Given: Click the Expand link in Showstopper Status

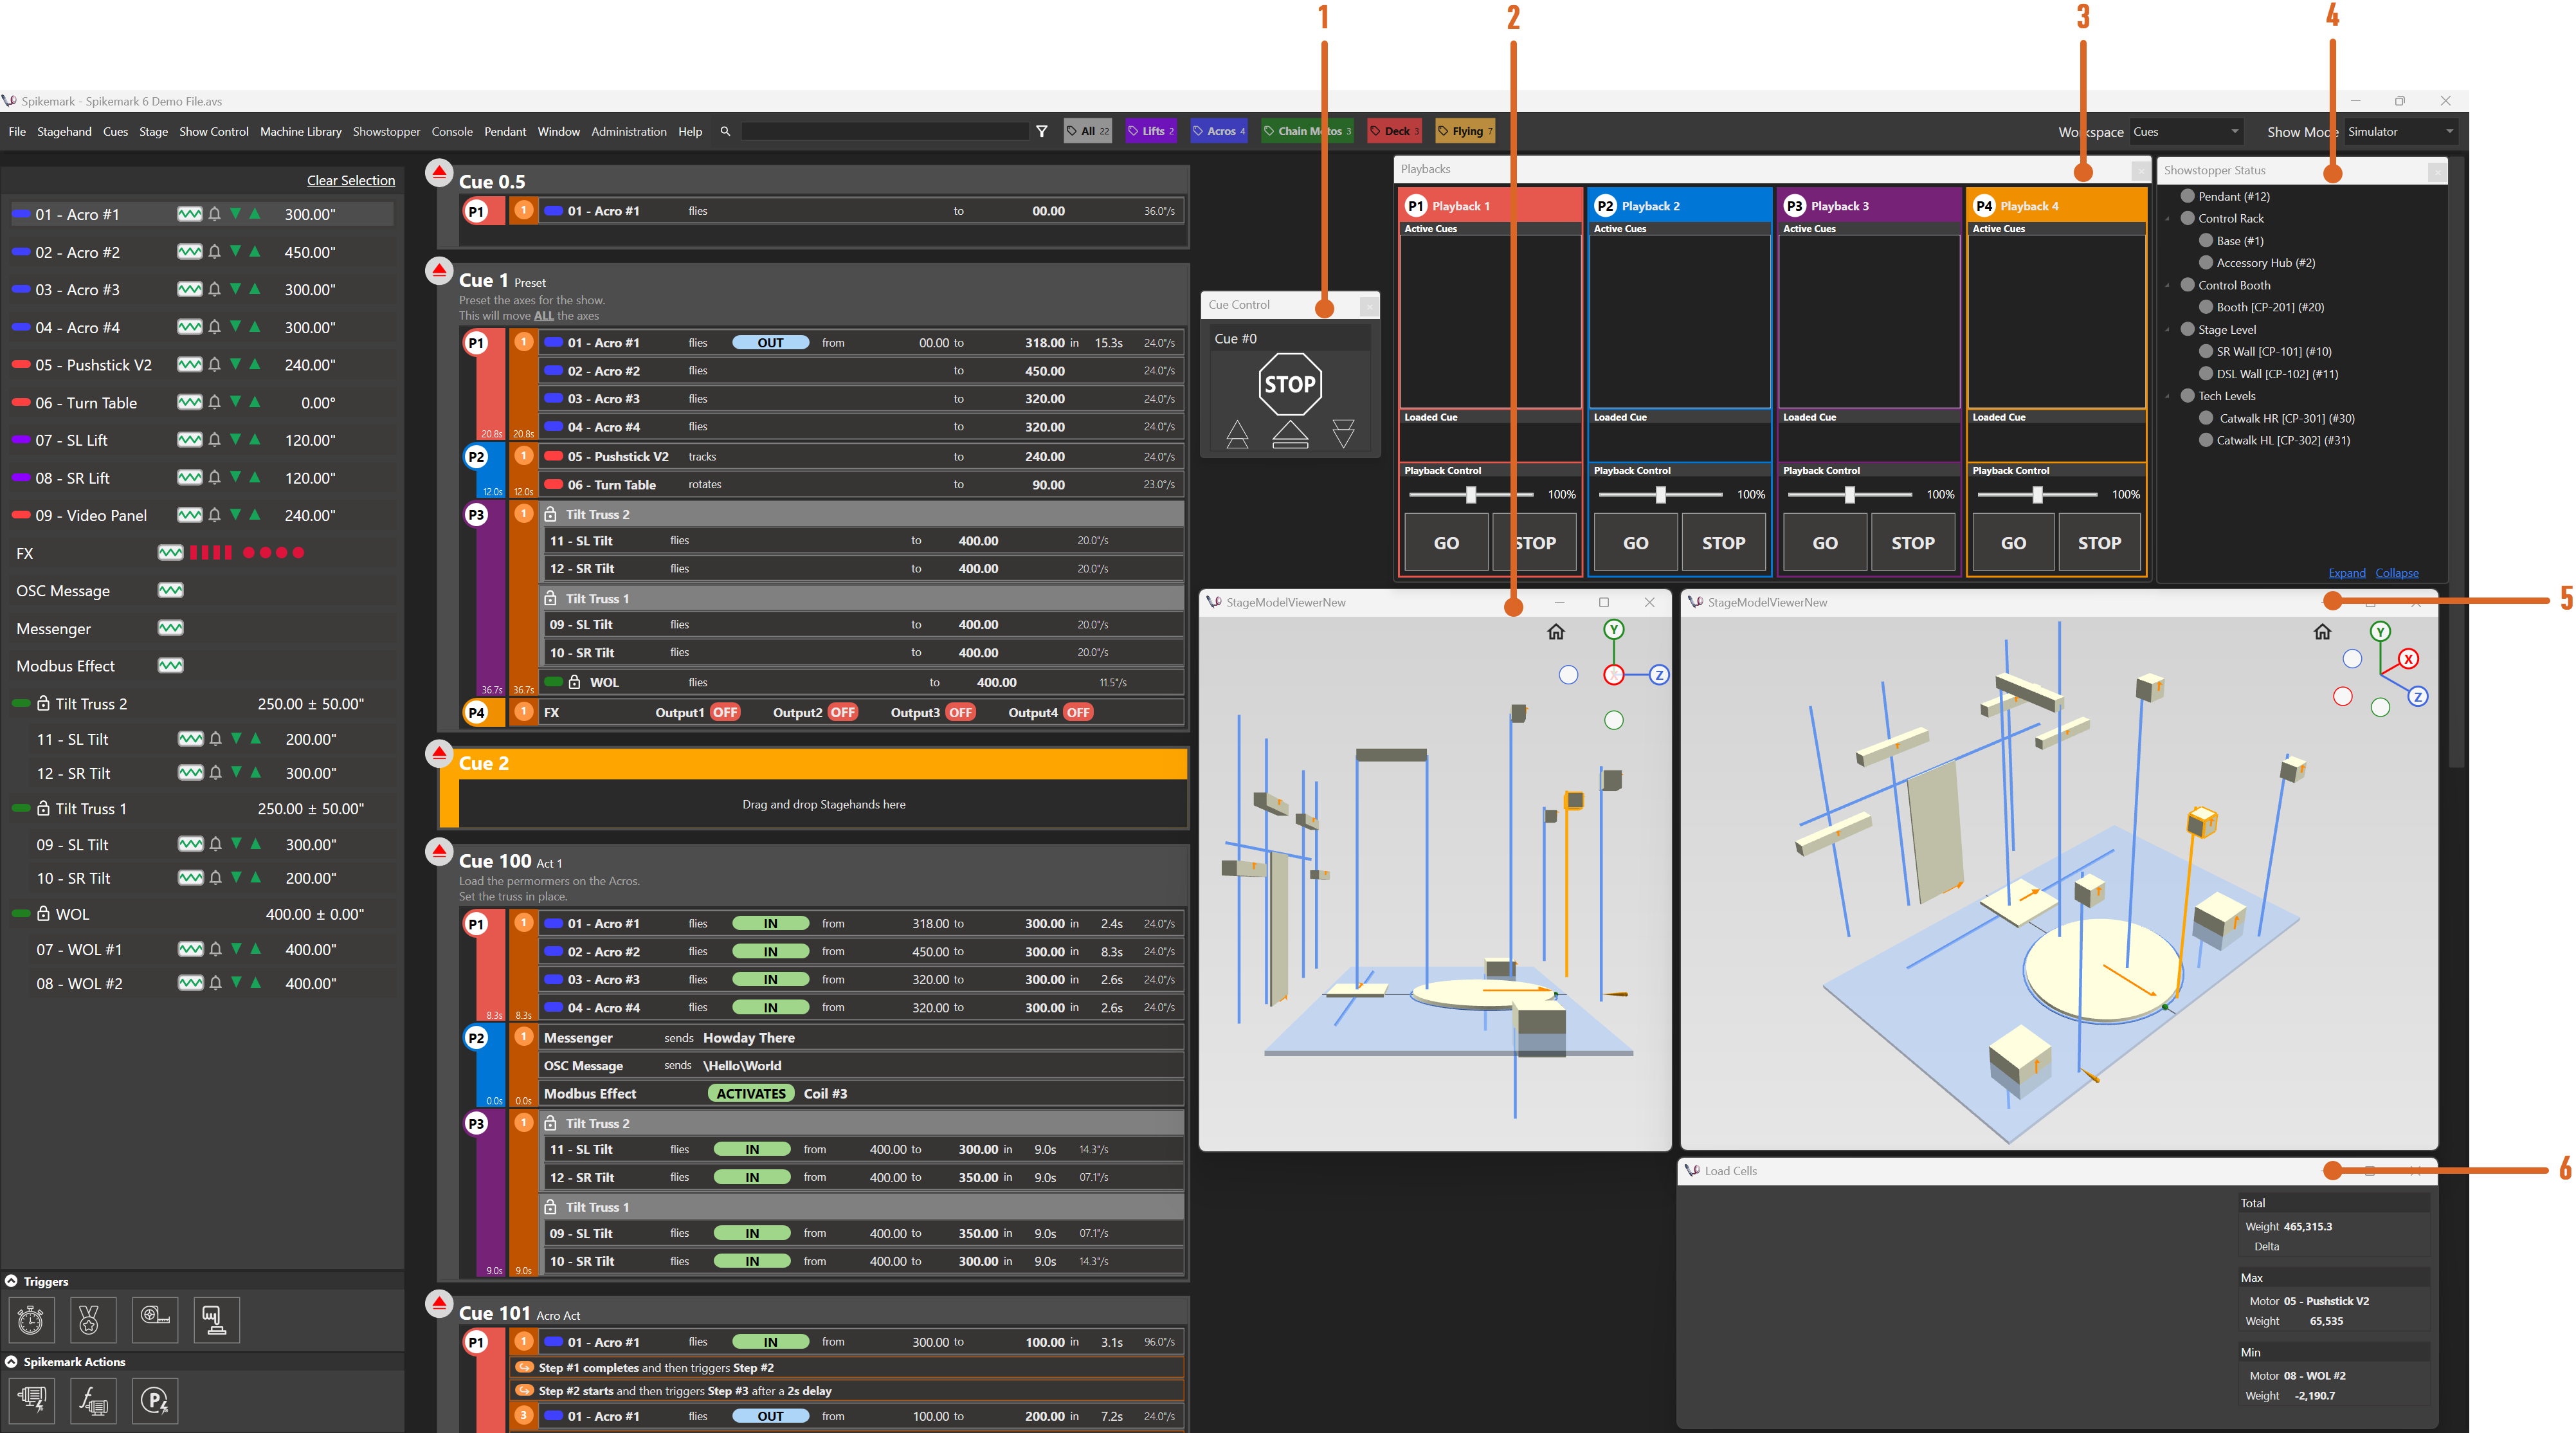Looking at the screenshot, I should point(2347,572).
